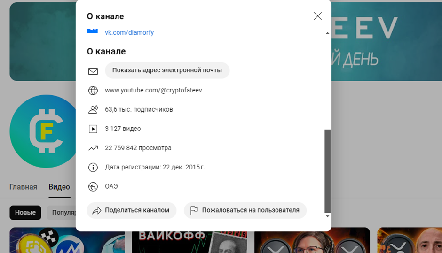Click the country globe icon next to ОАЭ
This screenshot has height=253, width=442.
(x=93, y=187)
